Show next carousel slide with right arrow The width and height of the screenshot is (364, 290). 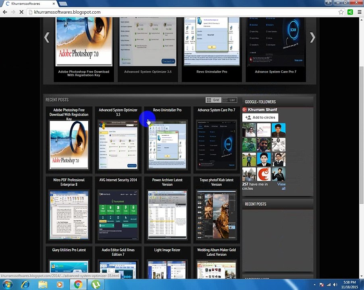(312, 37)
